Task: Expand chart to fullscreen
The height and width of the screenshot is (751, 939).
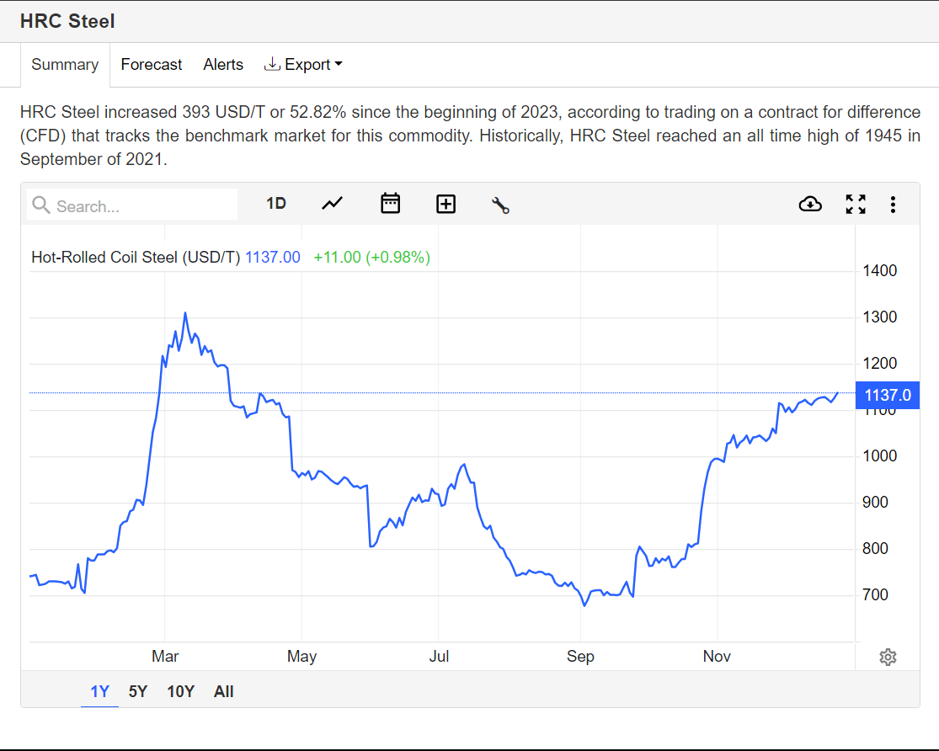Action: 856,204
